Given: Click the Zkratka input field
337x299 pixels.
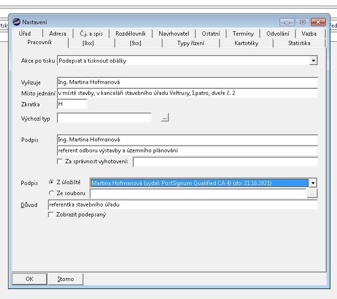Looking at the screenshot, I should [x=72, y=104].
